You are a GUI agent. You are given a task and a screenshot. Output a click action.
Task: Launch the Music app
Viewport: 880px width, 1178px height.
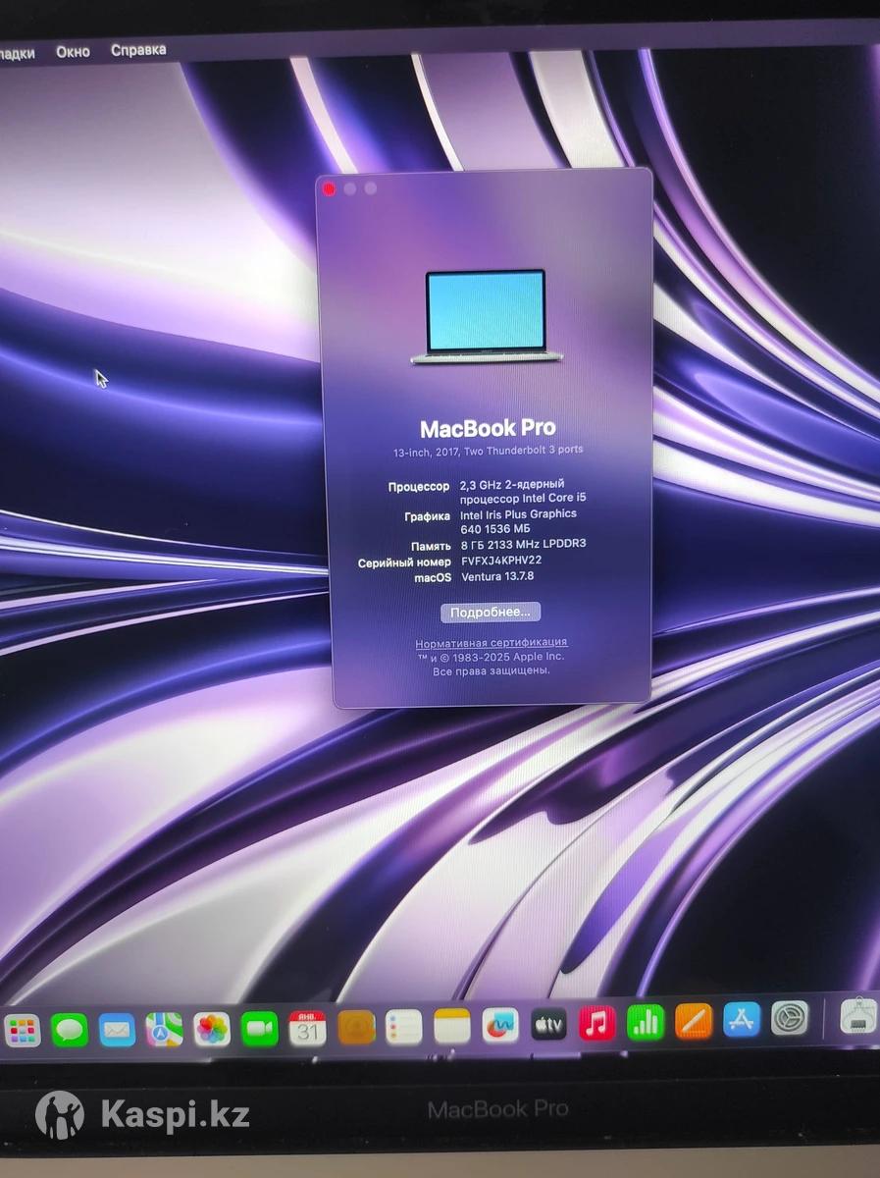[596, 1024]
